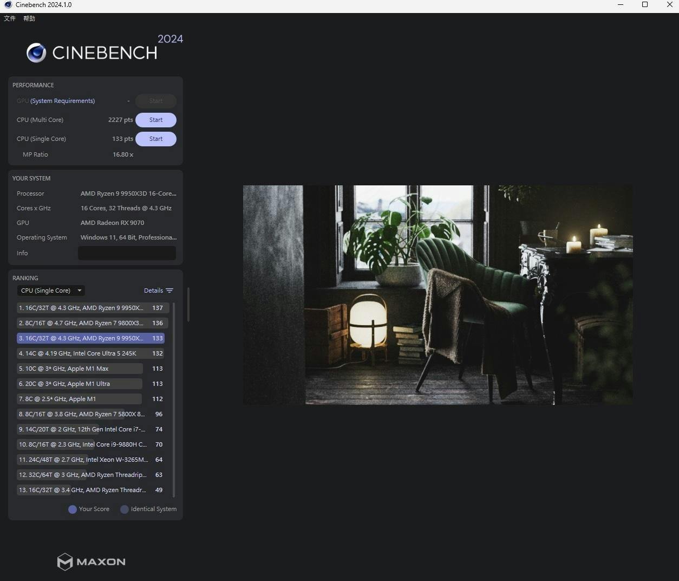
Task: Maximize the Cinebench window
Action: point(645,5)
